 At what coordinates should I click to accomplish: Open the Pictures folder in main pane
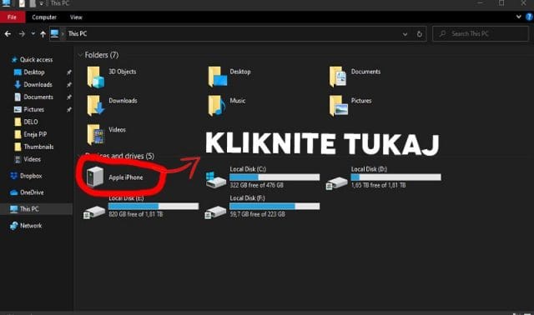click(x=350, y=106)
